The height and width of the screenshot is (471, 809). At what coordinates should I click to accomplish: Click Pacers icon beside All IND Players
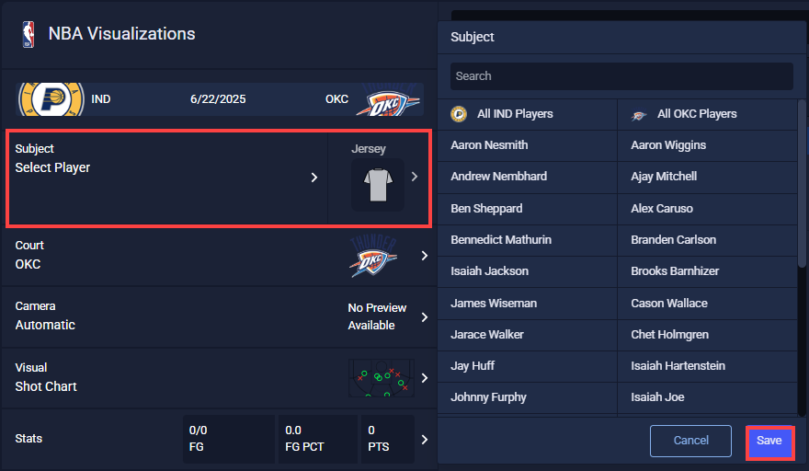coord(459,114)
